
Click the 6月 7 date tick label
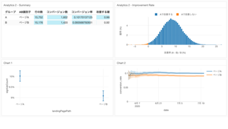137,103
